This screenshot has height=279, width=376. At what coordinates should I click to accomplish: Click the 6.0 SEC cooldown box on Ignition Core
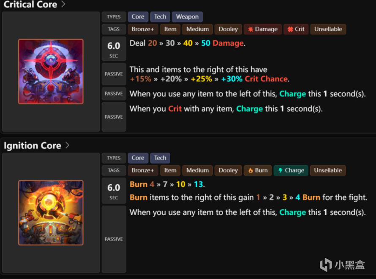tap(114, 191)
